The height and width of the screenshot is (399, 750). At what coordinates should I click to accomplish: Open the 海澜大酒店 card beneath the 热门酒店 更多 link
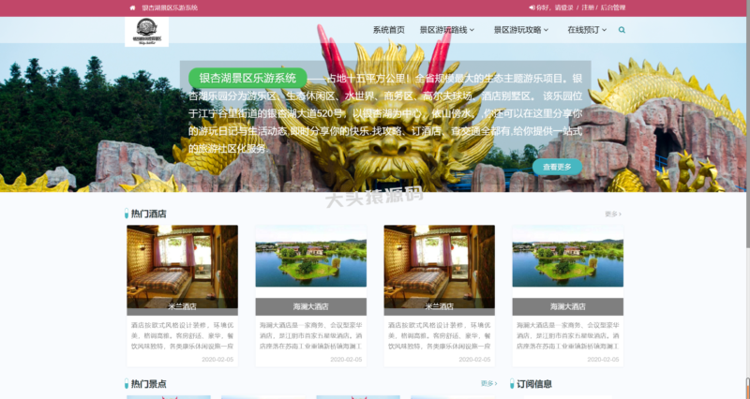click(x=568, y=296)
